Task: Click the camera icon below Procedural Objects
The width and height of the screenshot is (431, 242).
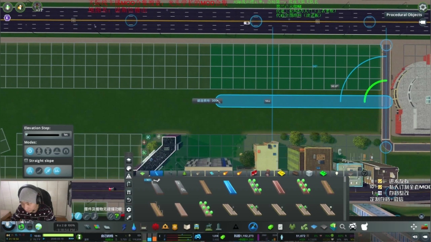Action: [x=423, y=23]
